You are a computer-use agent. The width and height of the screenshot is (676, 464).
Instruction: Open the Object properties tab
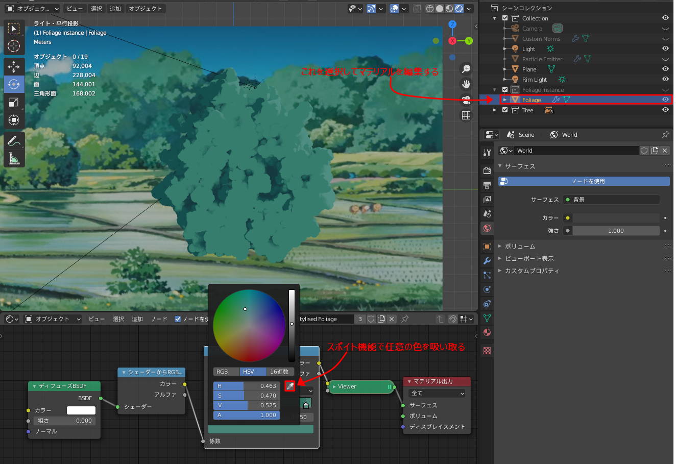click(x=487, y=247)
